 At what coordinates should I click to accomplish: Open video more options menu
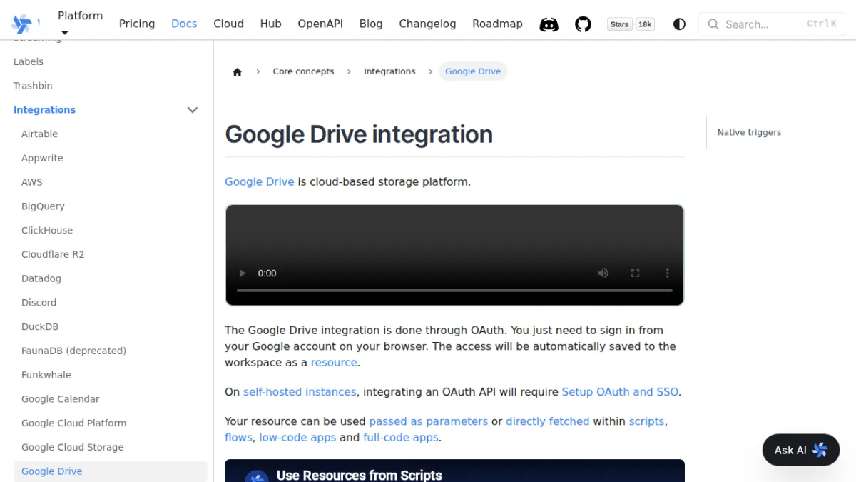tap(667, 273)
